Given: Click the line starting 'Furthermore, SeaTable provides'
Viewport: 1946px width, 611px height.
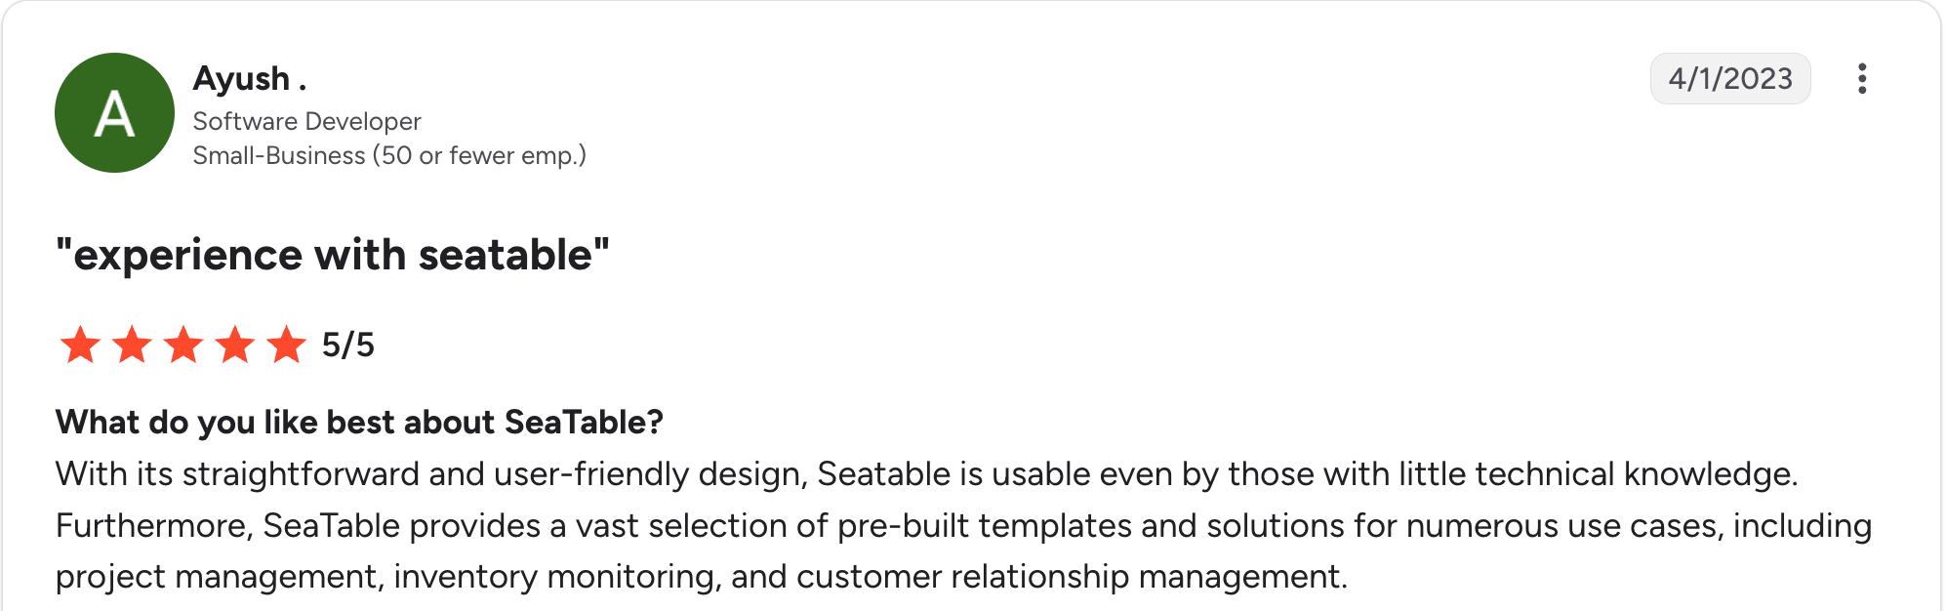Looking at the screenshot, I should tap(963, 525).
